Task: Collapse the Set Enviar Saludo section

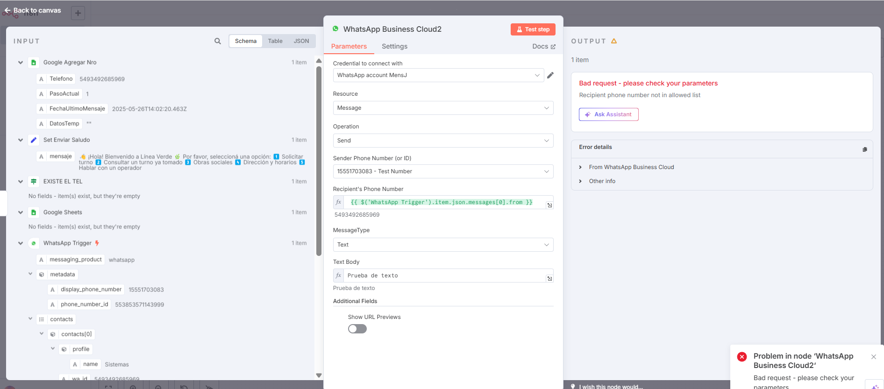Action: point(21,140)
